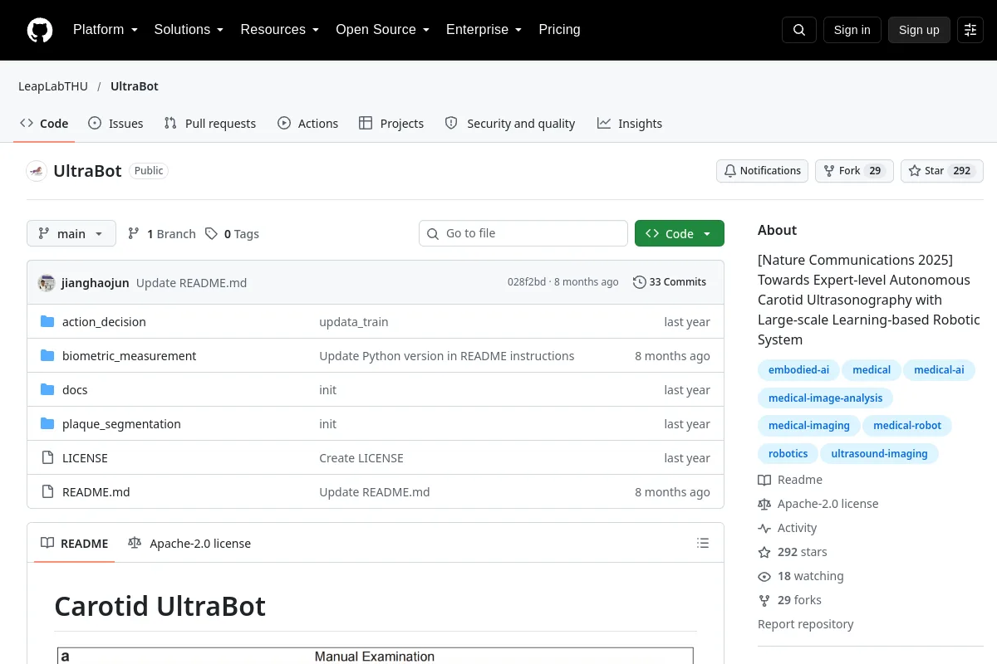Viewport: 997px width, 664px height.
Task: Open the plaque_segmentation folder name
Action: 121,424
